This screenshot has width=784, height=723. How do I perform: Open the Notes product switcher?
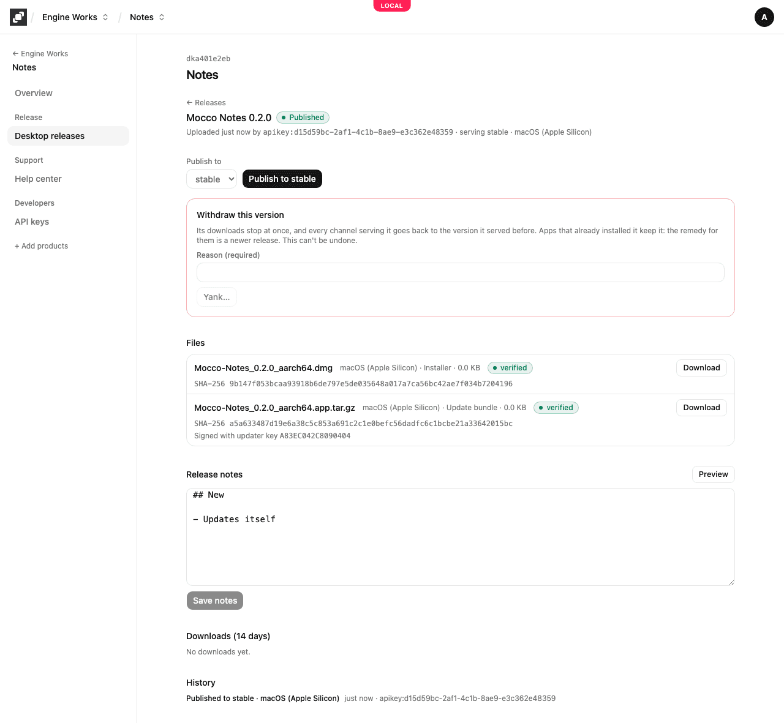(147, 17)
